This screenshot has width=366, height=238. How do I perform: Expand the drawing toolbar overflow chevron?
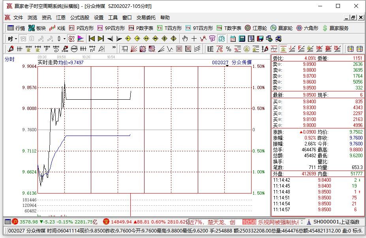click(114, 47)
